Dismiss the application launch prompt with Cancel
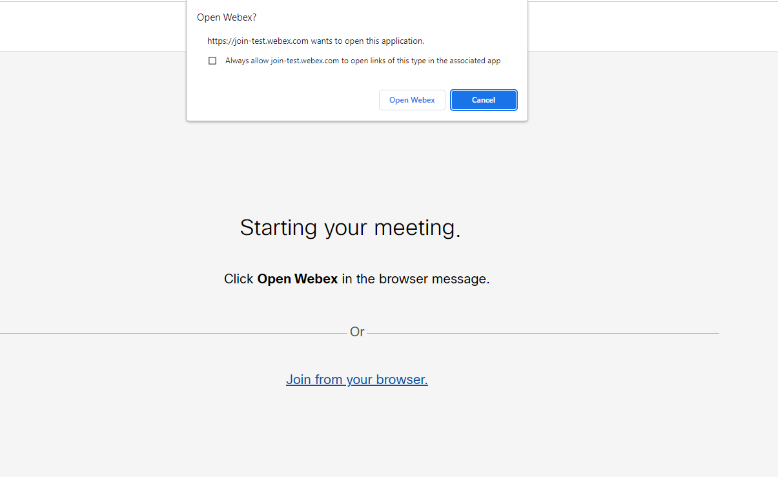Image resolution: width=778 pixels, height=477 pixels. click(483, 100)
